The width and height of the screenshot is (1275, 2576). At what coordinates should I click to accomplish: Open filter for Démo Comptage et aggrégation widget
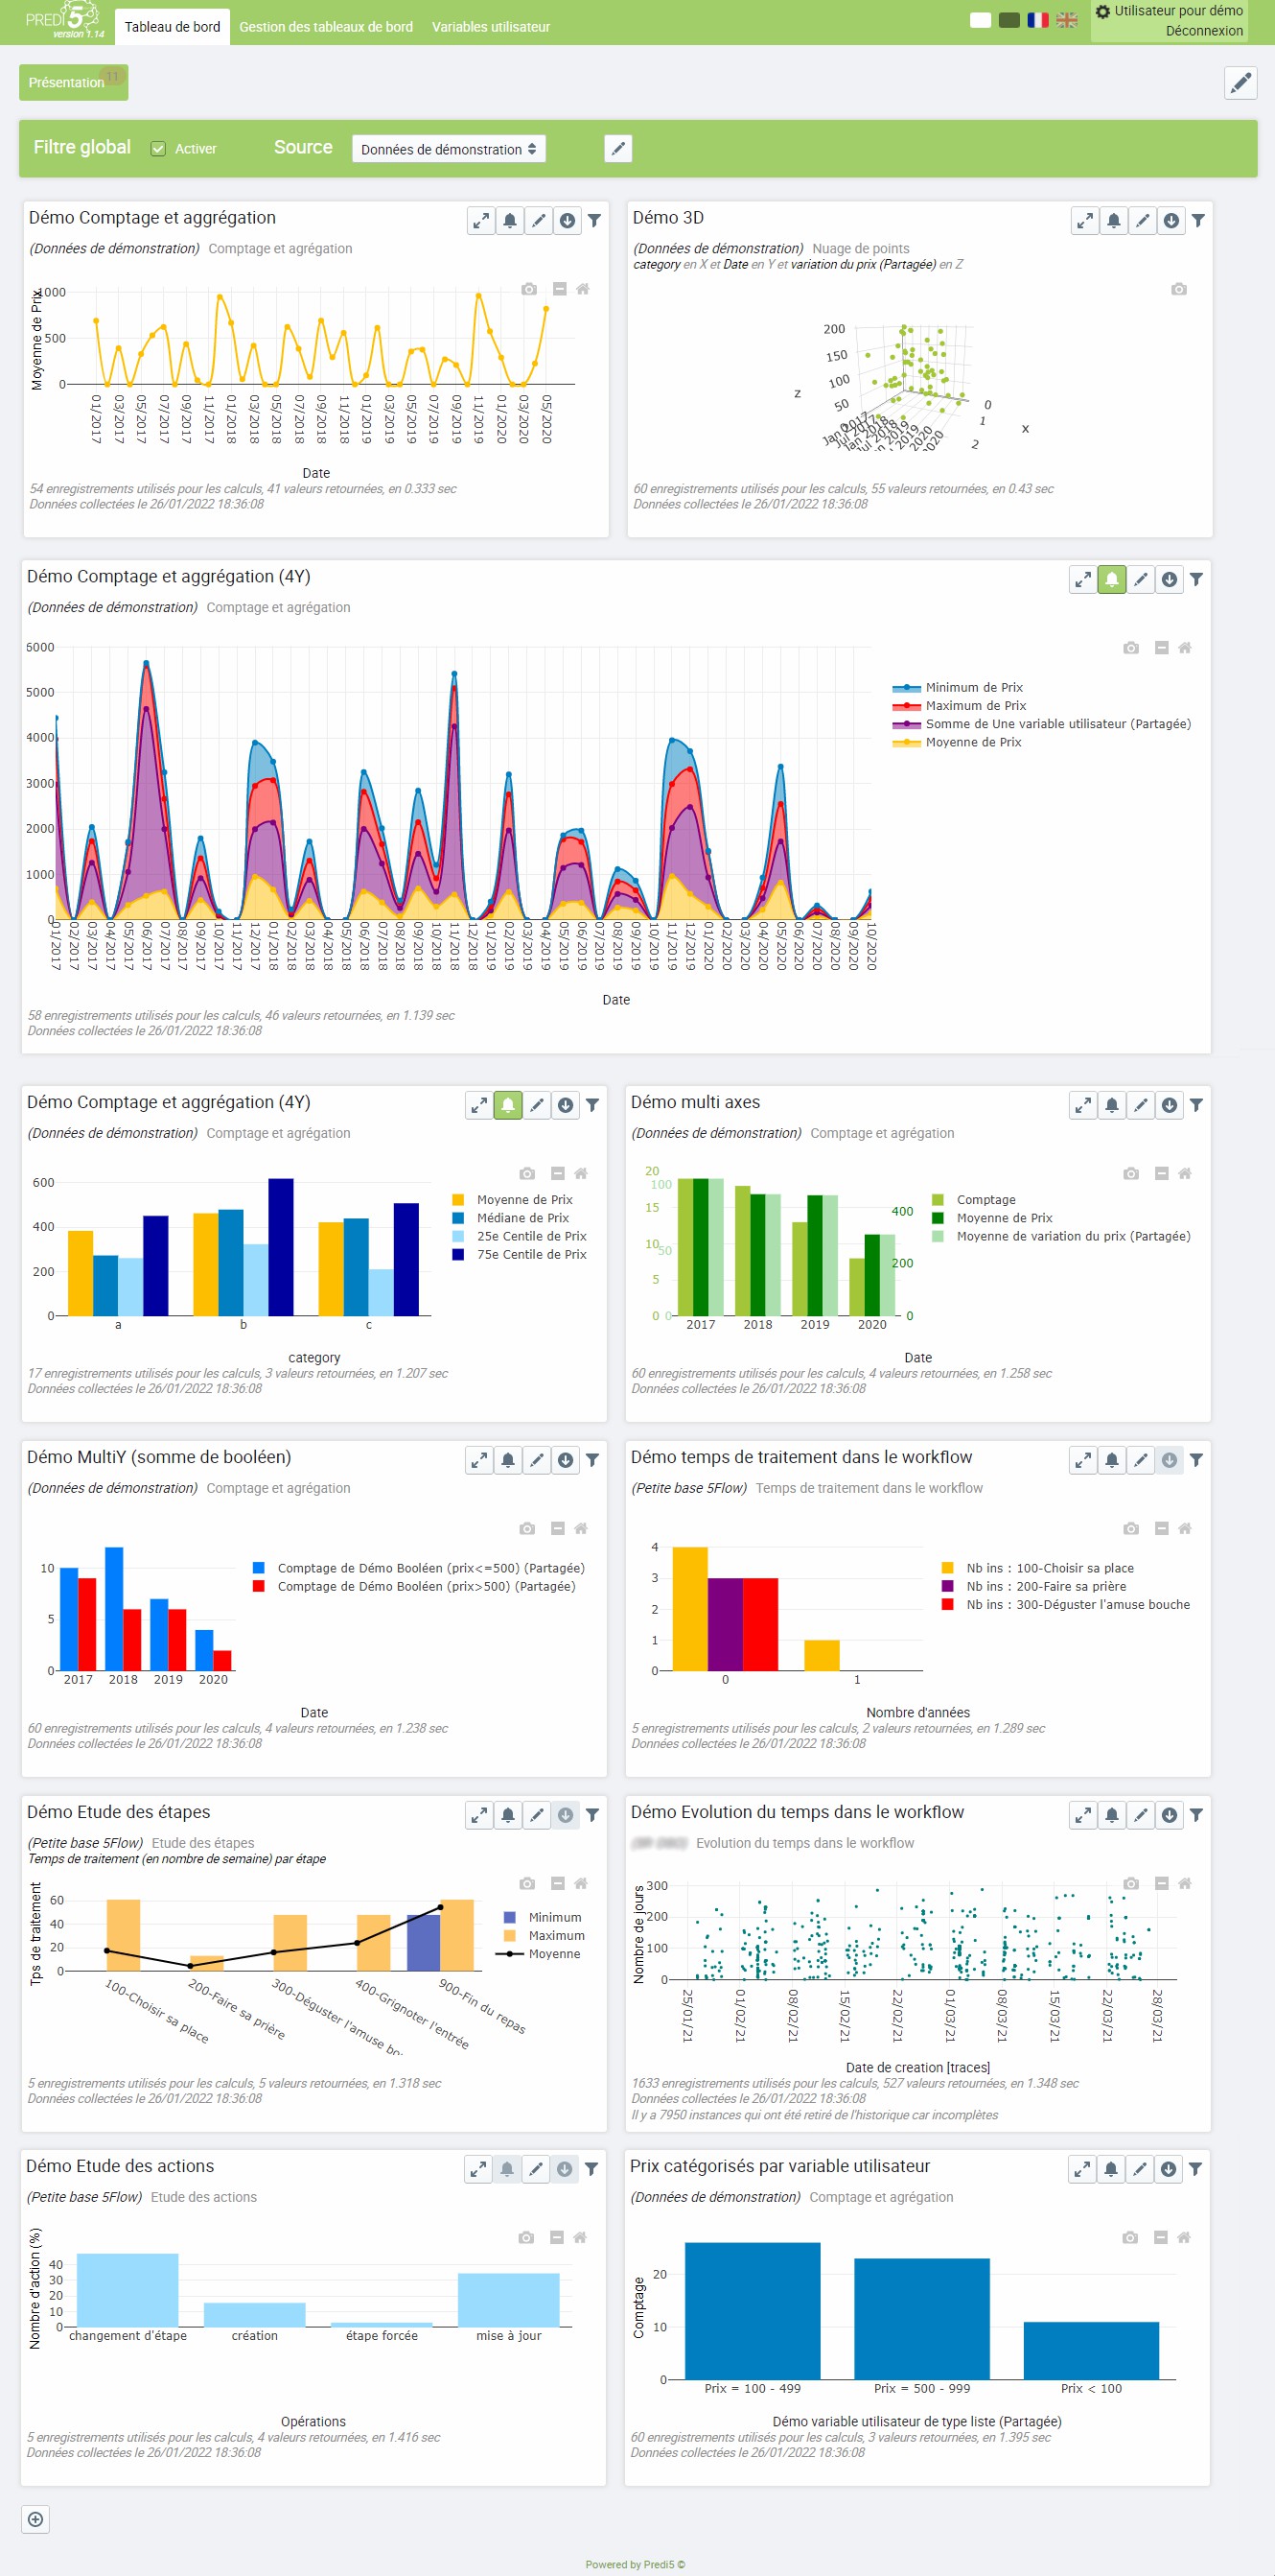[594, 221]
